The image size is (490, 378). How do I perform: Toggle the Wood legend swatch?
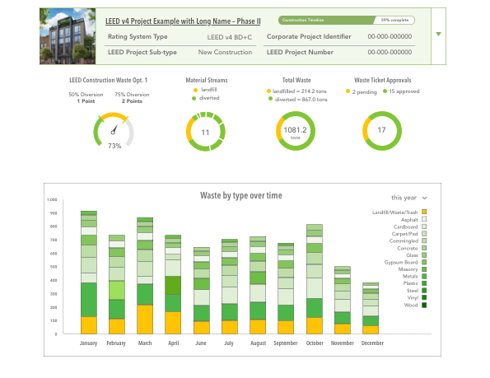[424, 305]
